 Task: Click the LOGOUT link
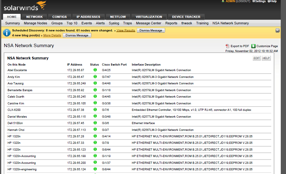tap(243, 1)
